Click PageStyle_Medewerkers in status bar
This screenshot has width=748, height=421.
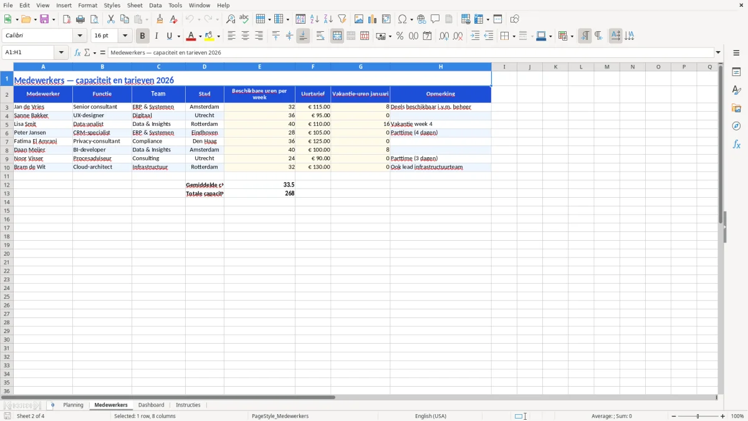pos(280,416)
